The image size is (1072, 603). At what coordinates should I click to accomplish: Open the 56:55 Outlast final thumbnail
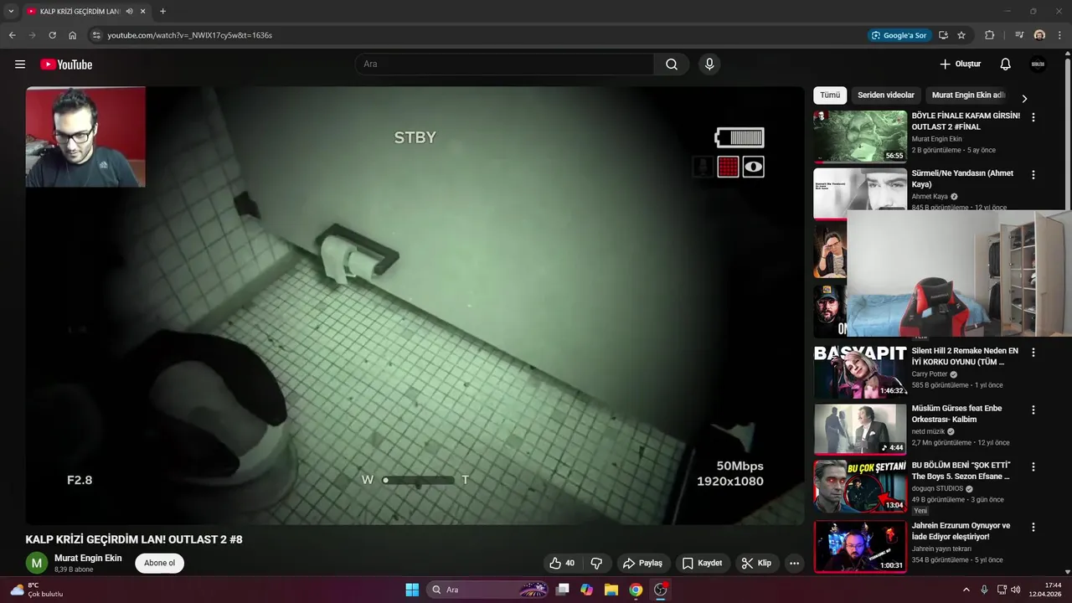point(860,136)
